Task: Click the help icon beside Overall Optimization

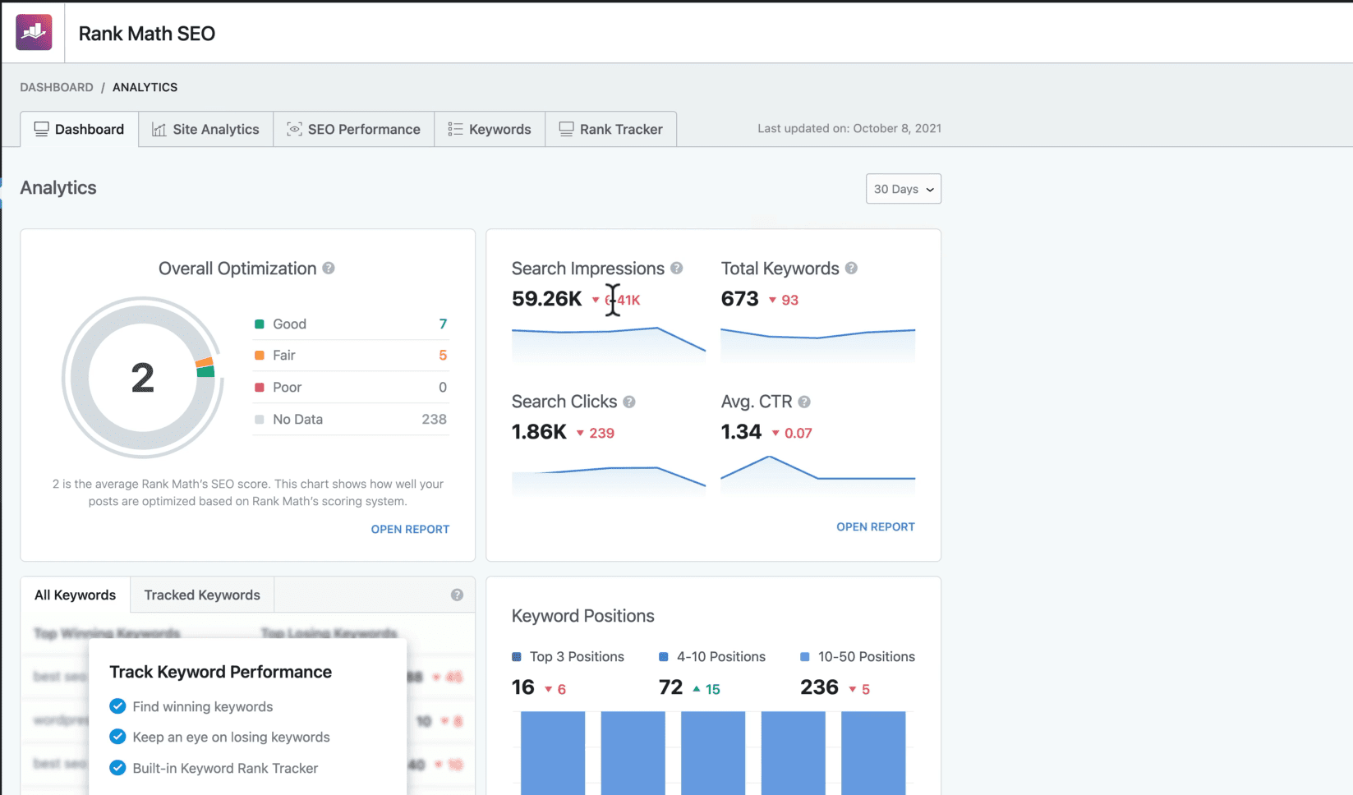Action: [329, 269]
